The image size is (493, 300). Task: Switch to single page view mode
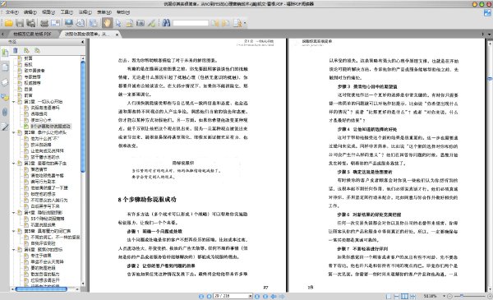pyautogui.click(x=389, y=296)
